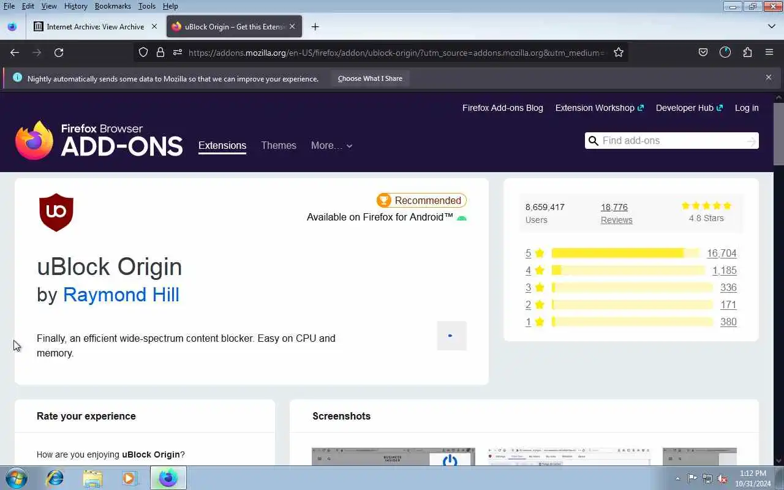Image resolution: width=784 pixels, height=490 pixels.
Task: Open the Help menu
Action: click(x=170, y=6)
